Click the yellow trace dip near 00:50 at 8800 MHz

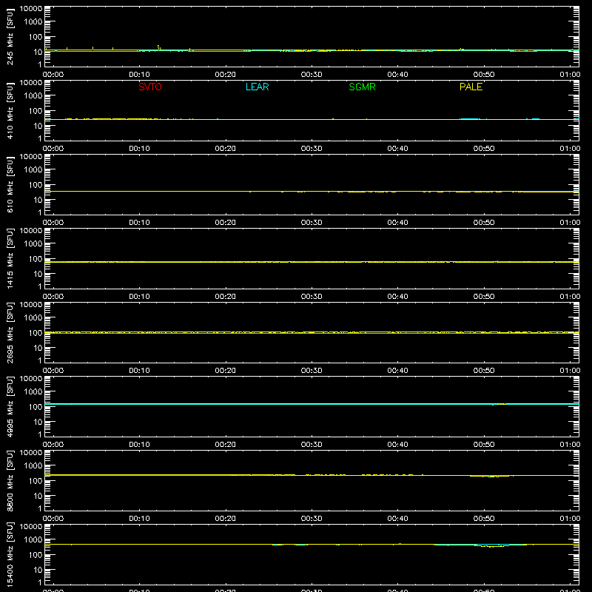492,477
